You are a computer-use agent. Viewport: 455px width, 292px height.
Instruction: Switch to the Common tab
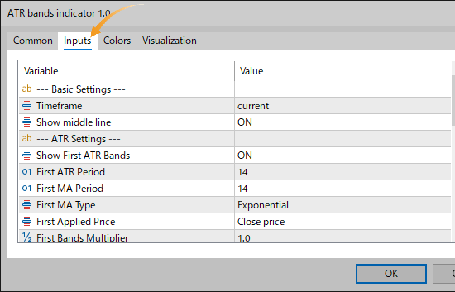[33, 40]
